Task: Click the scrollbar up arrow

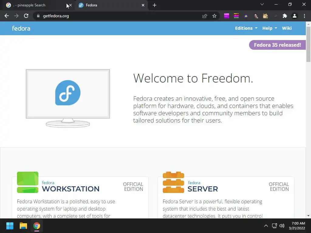Action: (308, 24)
